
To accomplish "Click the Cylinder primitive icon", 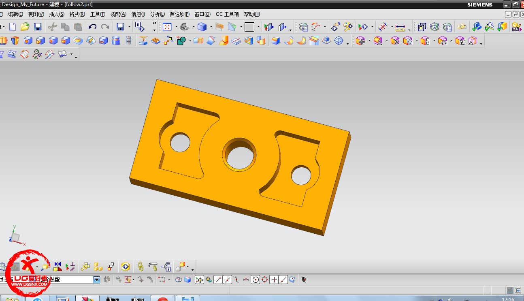I will click(x=116, y=41).
